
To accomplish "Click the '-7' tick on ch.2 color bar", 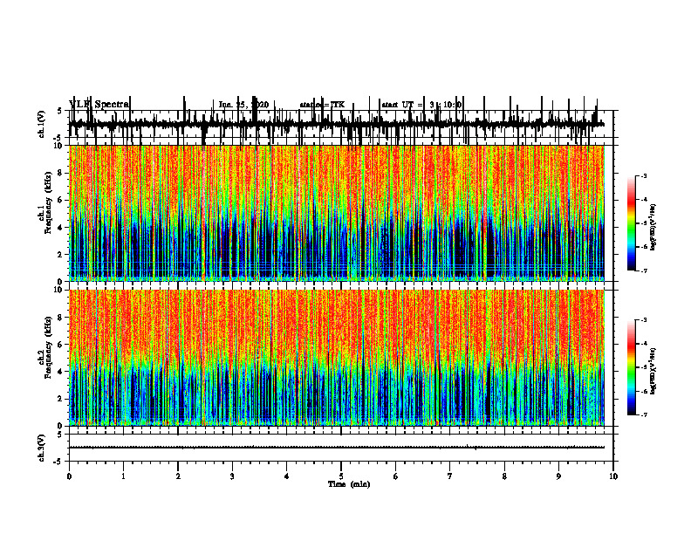I will pos(643,415).
